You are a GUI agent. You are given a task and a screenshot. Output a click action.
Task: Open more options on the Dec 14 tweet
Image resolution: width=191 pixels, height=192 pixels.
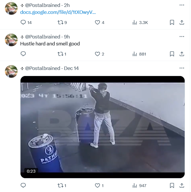[x=182, y=68]
